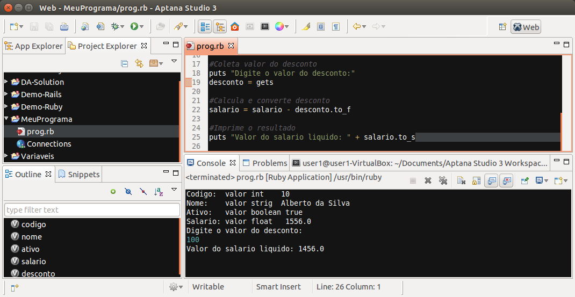Click Collapse All in Project Explorer

coord(125,63)
